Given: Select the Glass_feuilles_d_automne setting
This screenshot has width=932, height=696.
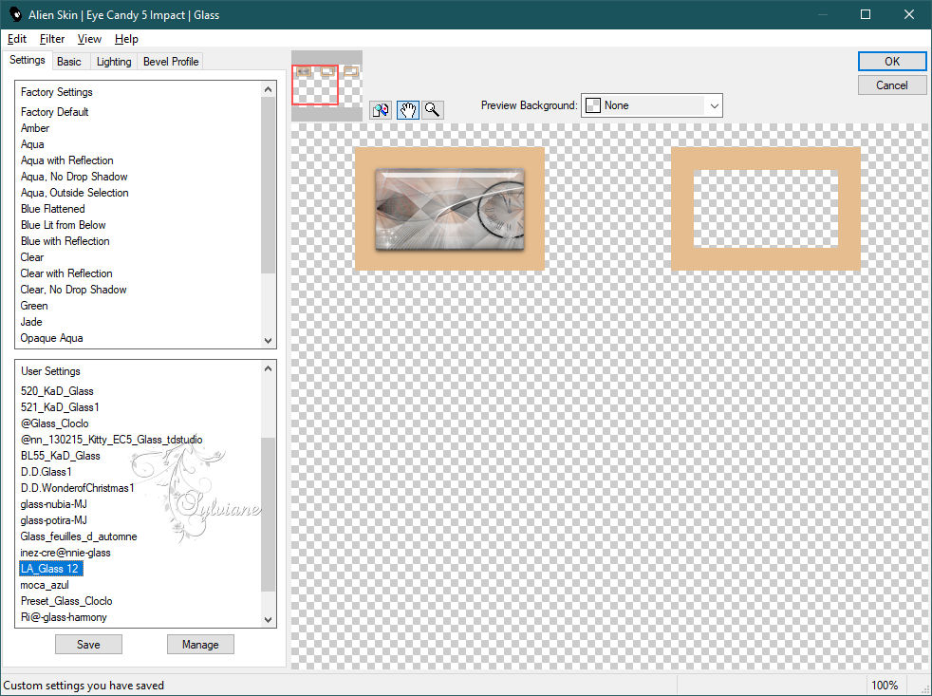Looking at the screenshot, I should pyautogui.click(x=79, y=536).
